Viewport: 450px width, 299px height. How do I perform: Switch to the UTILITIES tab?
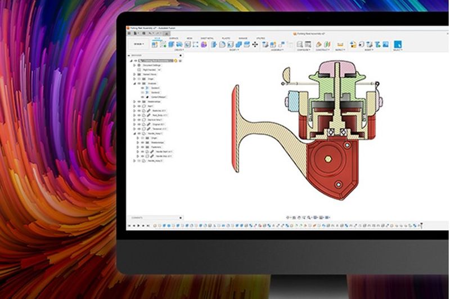click(260, 38)
